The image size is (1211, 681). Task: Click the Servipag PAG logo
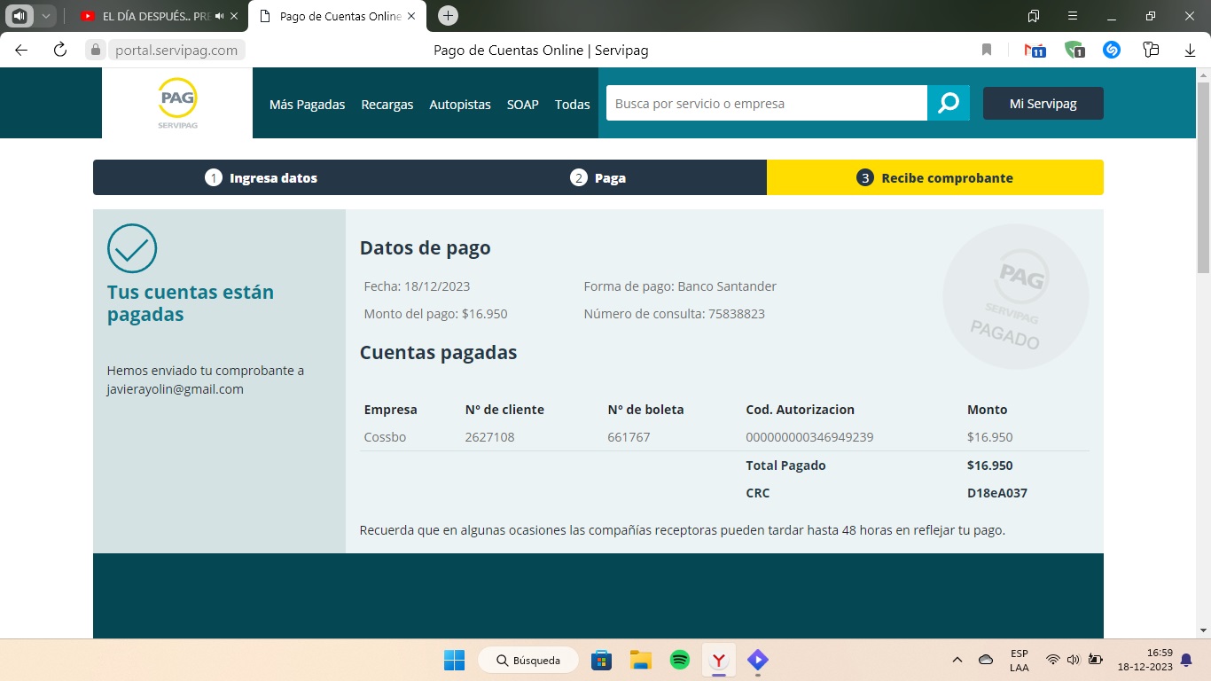(x=176, y=102)
